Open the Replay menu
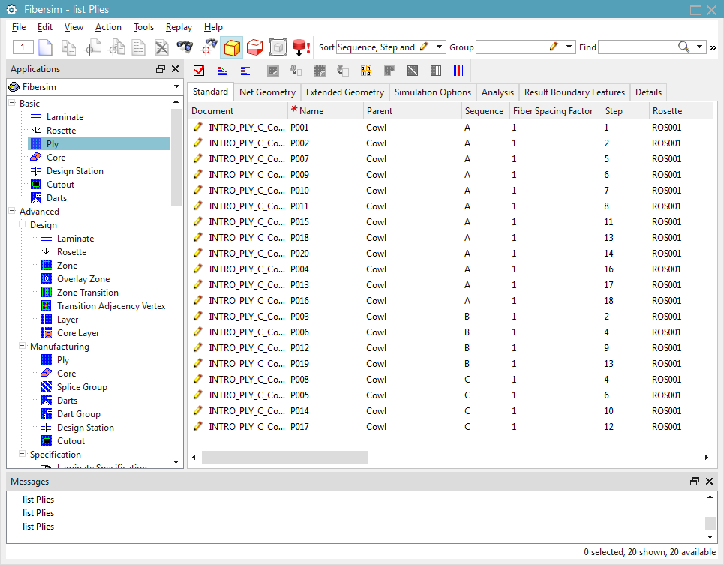The height and width of the screenshot is (565, 724). [x=179, y=26]
